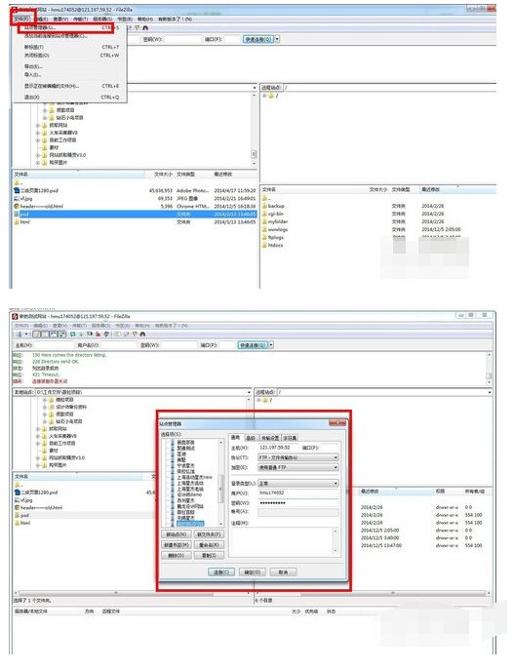Image resolution: width=515 pixels, height=670 pixels.
Task: Toggle the message log display icon
Action: click(x=36, y=335)
